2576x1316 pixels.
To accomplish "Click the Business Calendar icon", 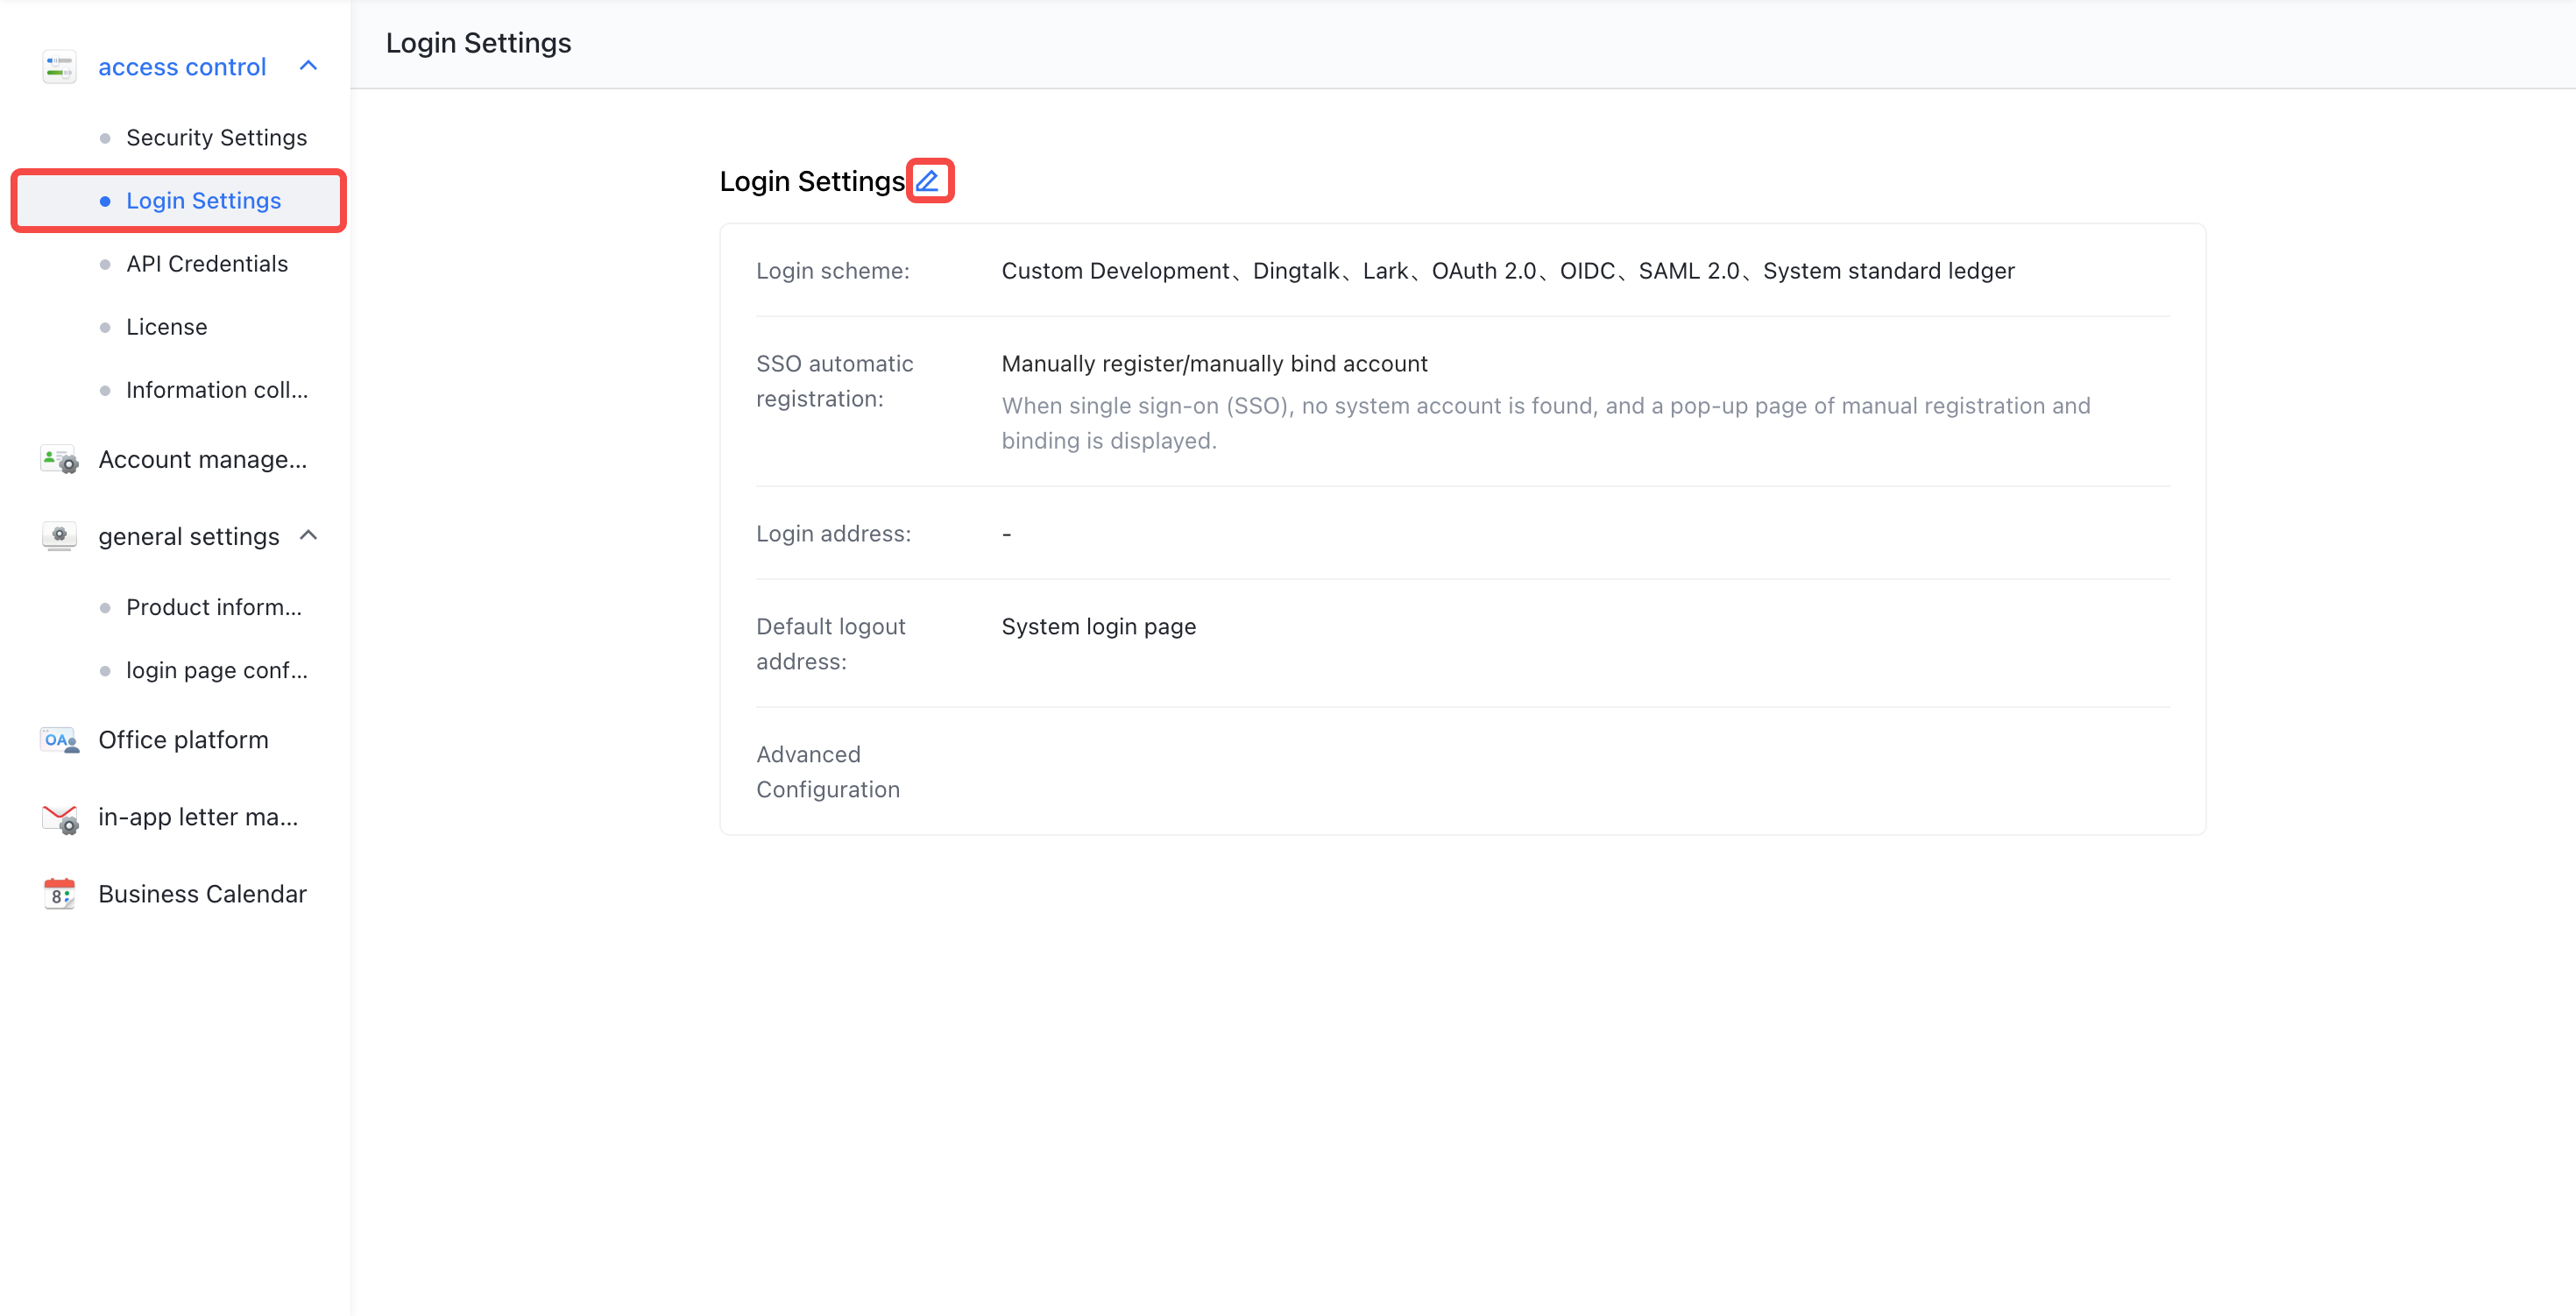I will point(59,894).
